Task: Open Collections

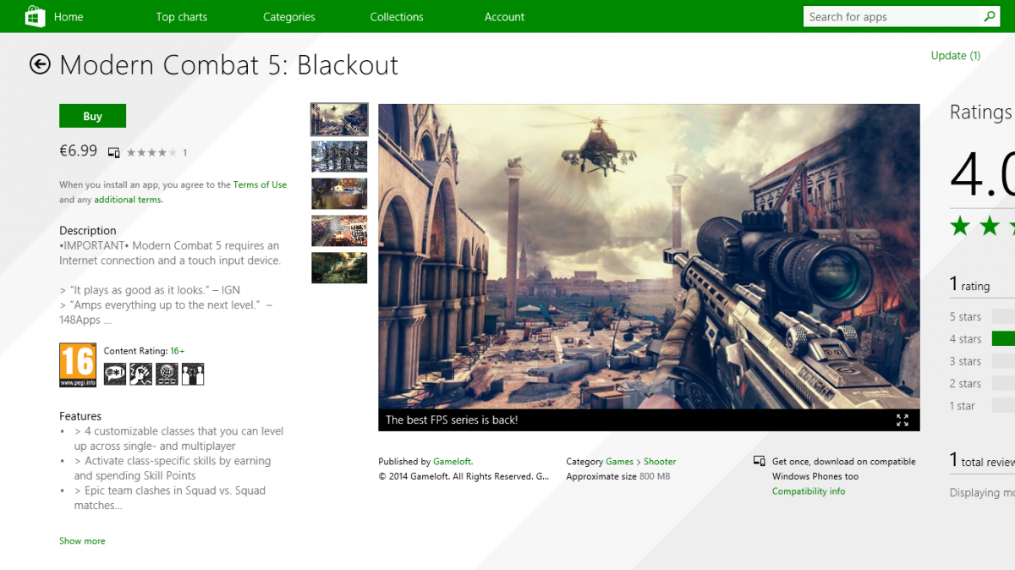Action: click(x=397, y=17)
